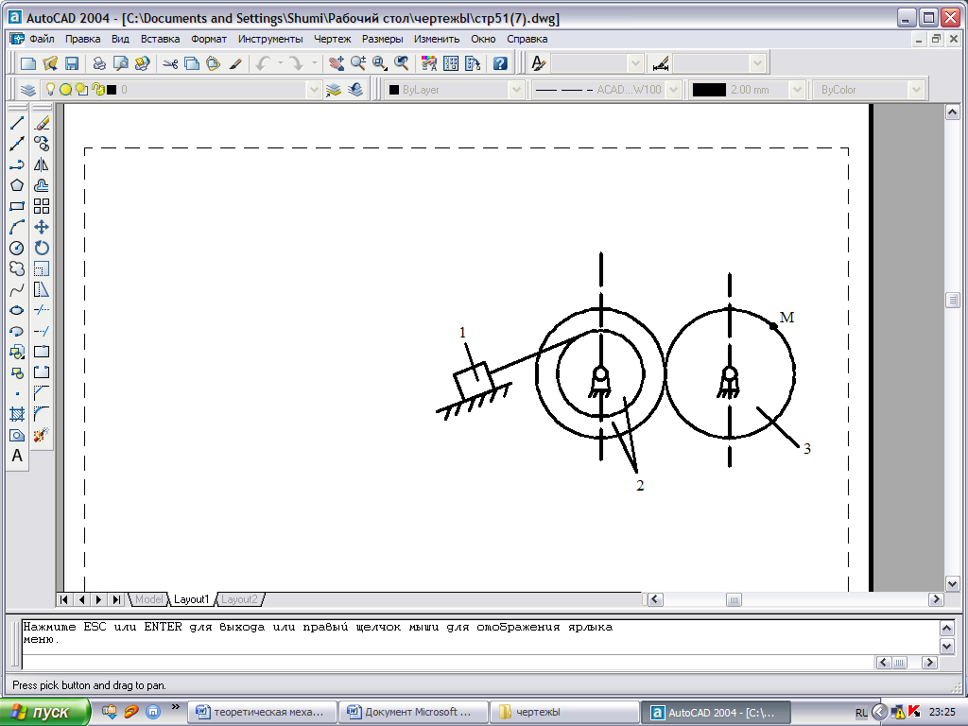Image resolution: width=968 pixels, height=726 pixels.
Task: Select the Move tool
Action: (42, 227)
